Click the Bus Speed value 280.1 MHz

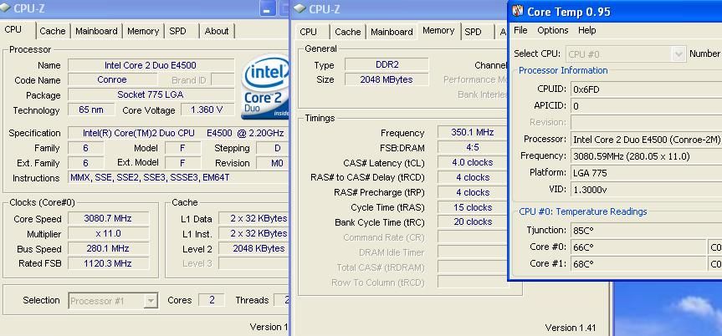coord(108,248)
